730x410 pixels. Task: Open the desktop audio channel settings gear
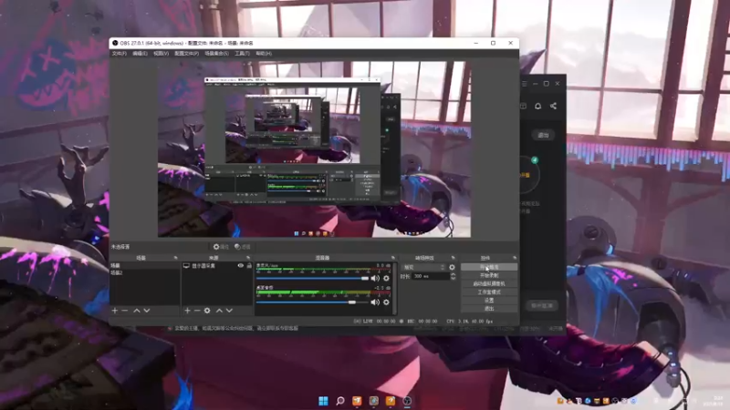386,302
